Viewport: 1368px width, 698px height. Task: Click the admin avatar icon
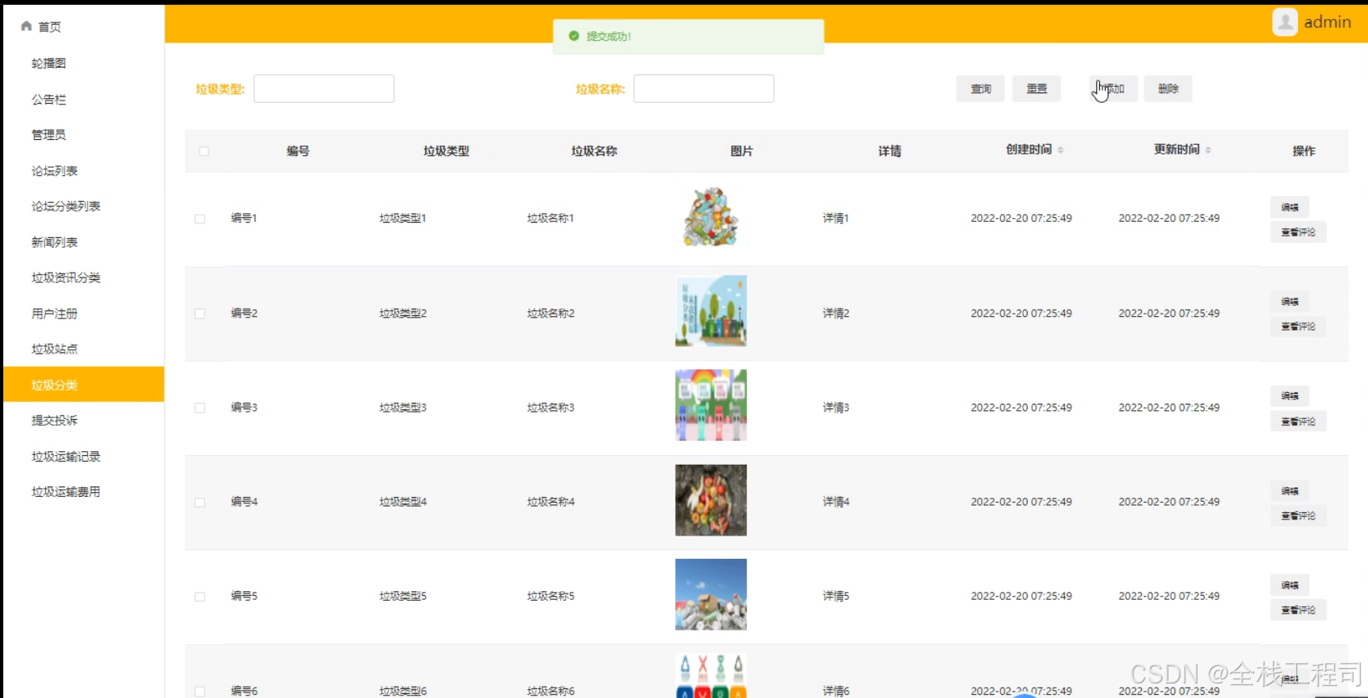1284,22
